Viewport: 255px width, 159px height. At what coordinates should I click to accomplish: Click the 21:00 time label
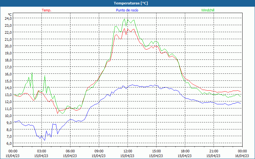(214, 151)
